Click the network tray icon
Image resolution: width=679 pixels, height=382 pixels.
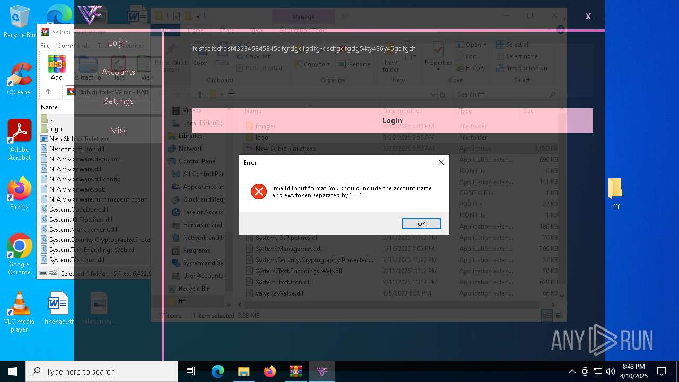coord(598,371)
